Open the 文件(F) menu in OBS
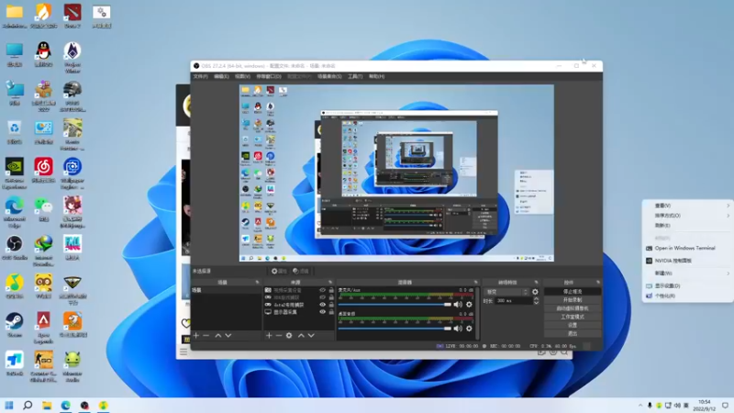Image resolution: width=734 pixels, height=413 pixels. coord(200,76)
